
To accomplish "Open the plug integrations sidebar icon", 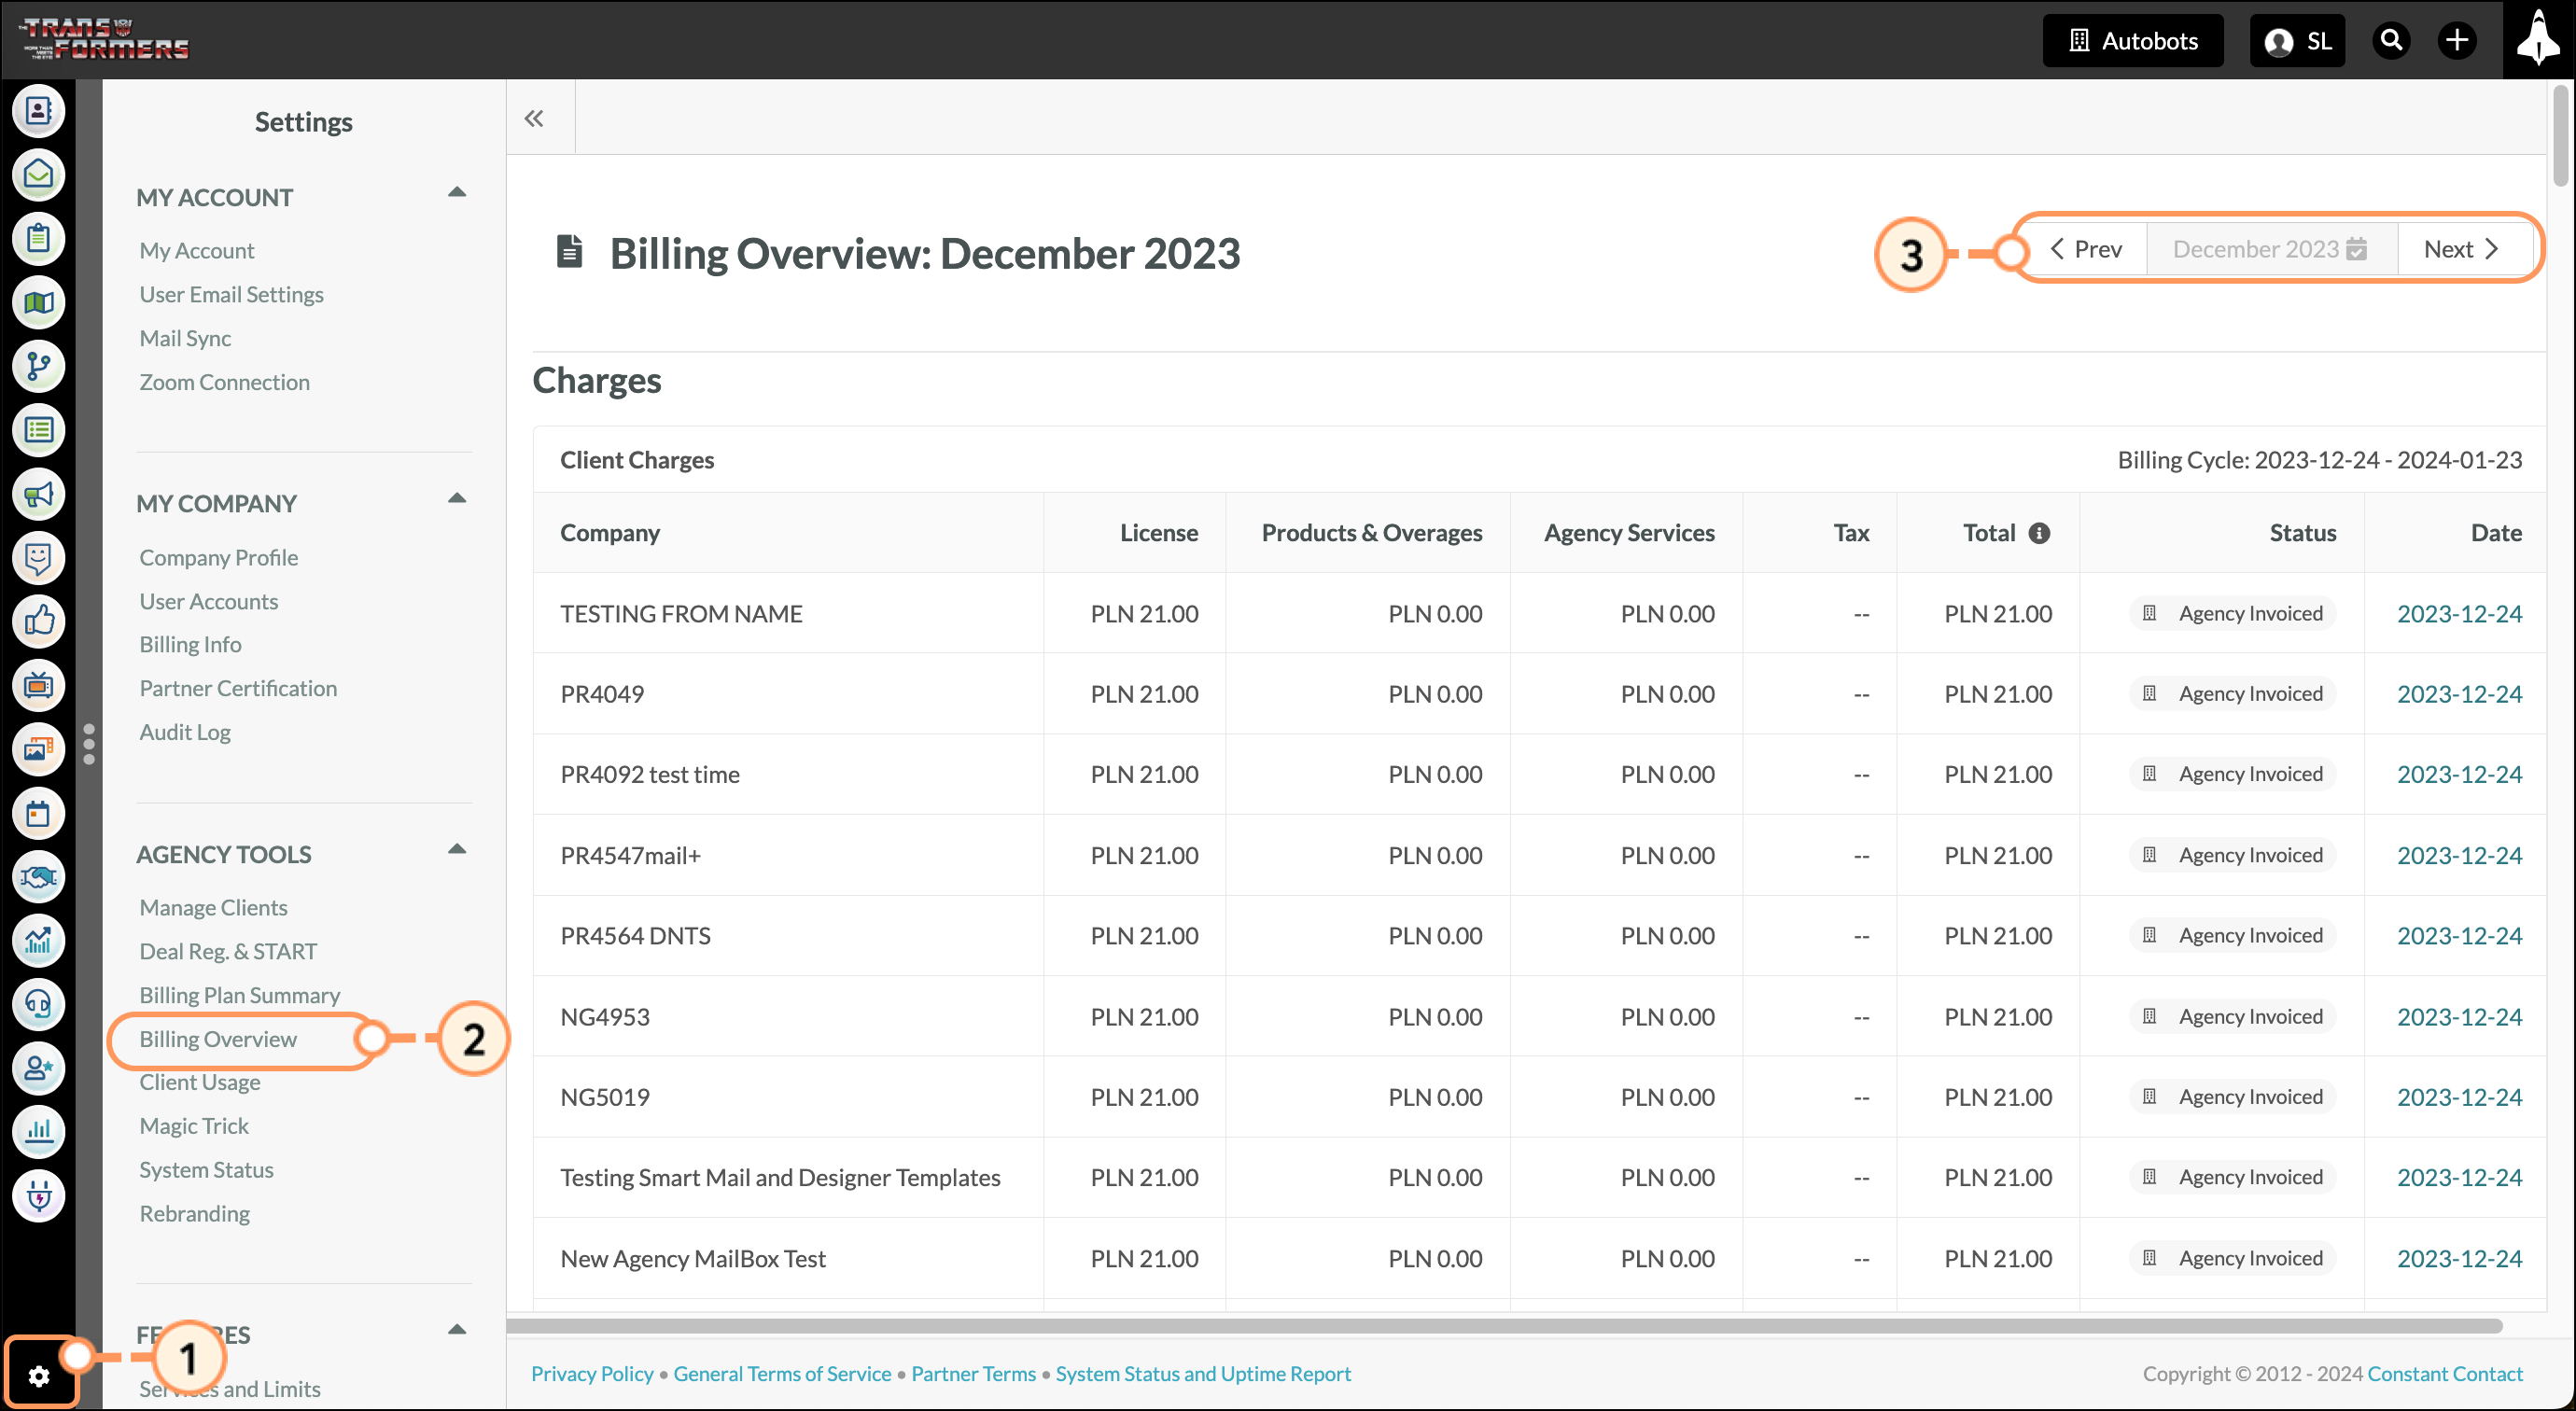I will (x=38, y=1196).
